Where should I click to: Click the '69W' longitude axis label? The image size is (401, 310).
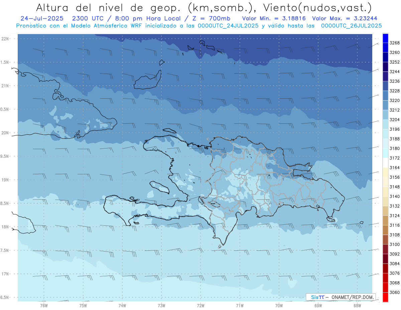point(318,305)
